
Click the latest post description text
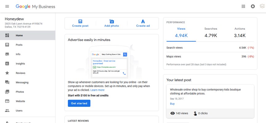coord(205,91)
